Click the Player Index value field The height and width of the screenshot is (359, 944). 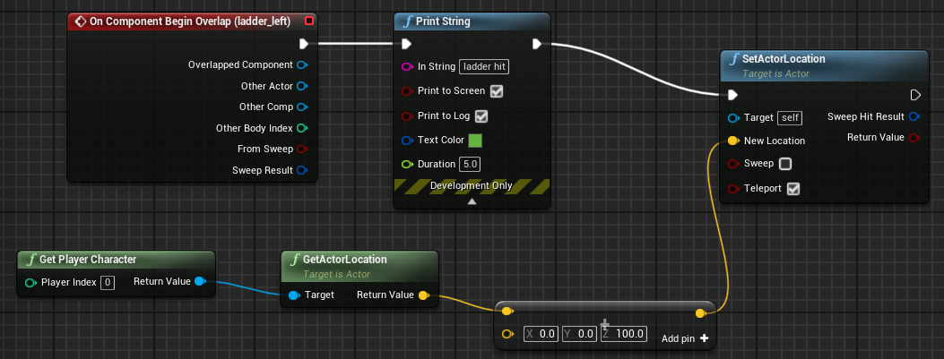pyautogui.click(x=108, y=282)
